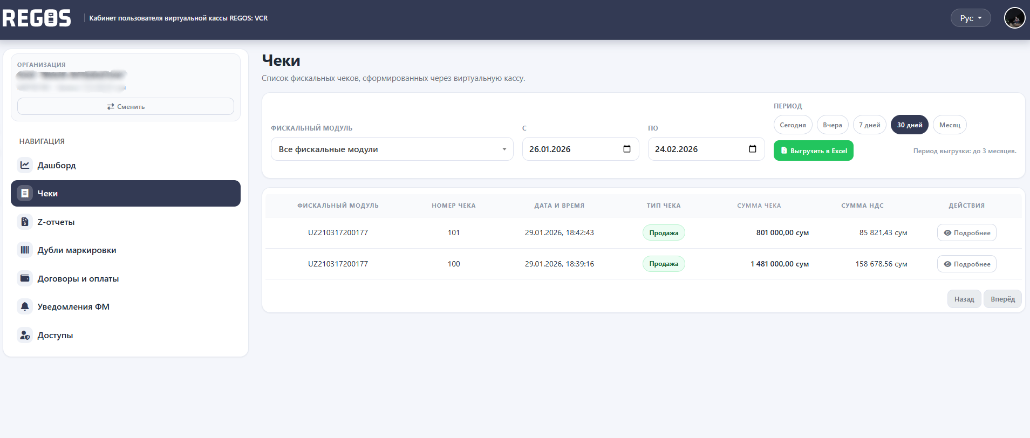The image size is (1030, 438).
Task: Click the user avatar in the top-right corner
Action: (x=1014, y=18)
